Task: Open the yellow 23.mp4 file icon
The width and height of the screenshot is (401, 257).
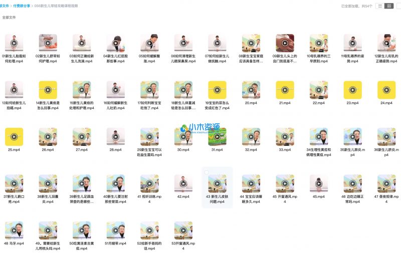Action: pyautogui.click(x=352, y=90)
